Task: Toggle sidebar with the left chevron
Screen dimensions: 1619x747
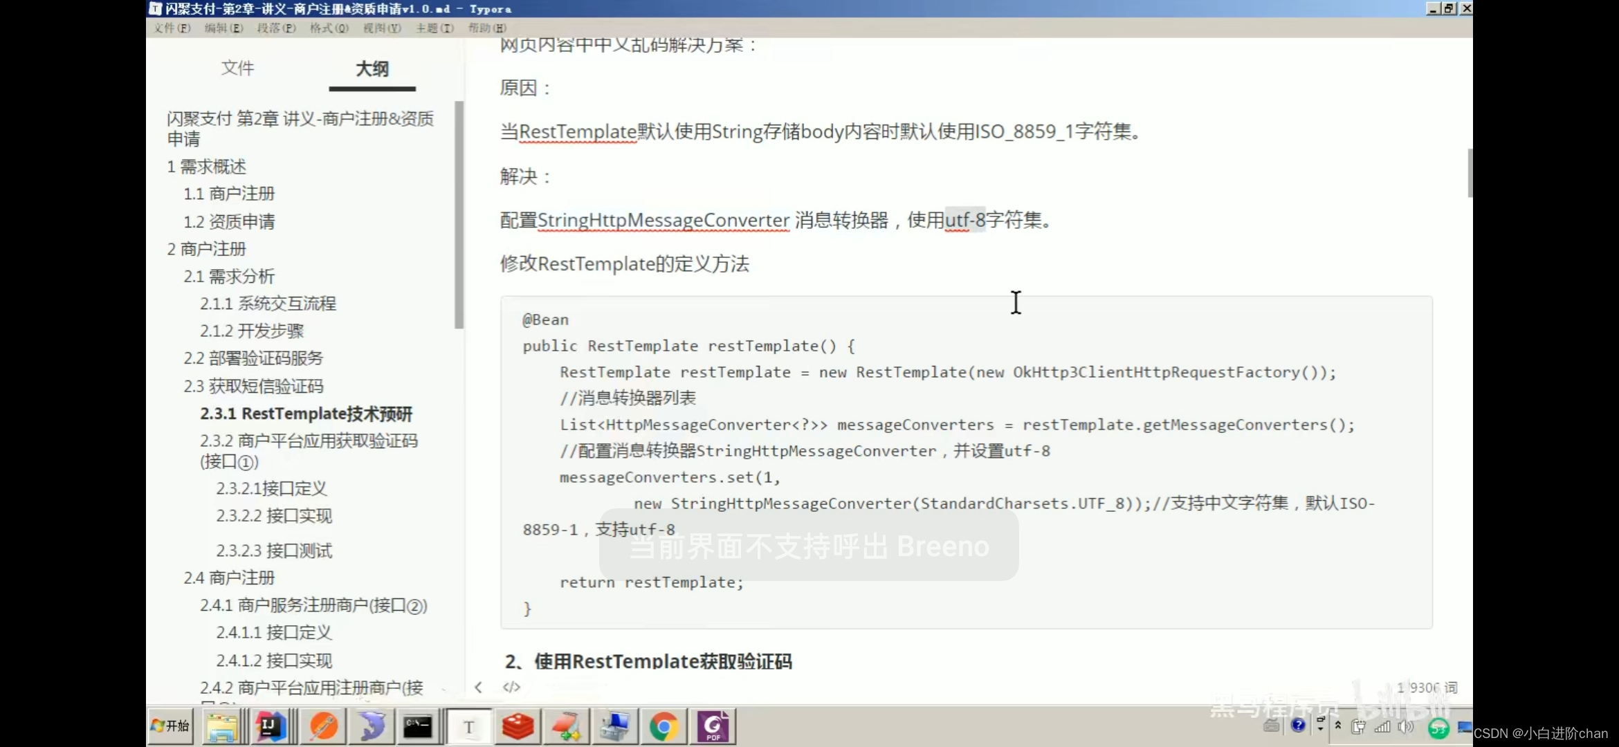Action: pyautogui.click(x=478, y=687)
